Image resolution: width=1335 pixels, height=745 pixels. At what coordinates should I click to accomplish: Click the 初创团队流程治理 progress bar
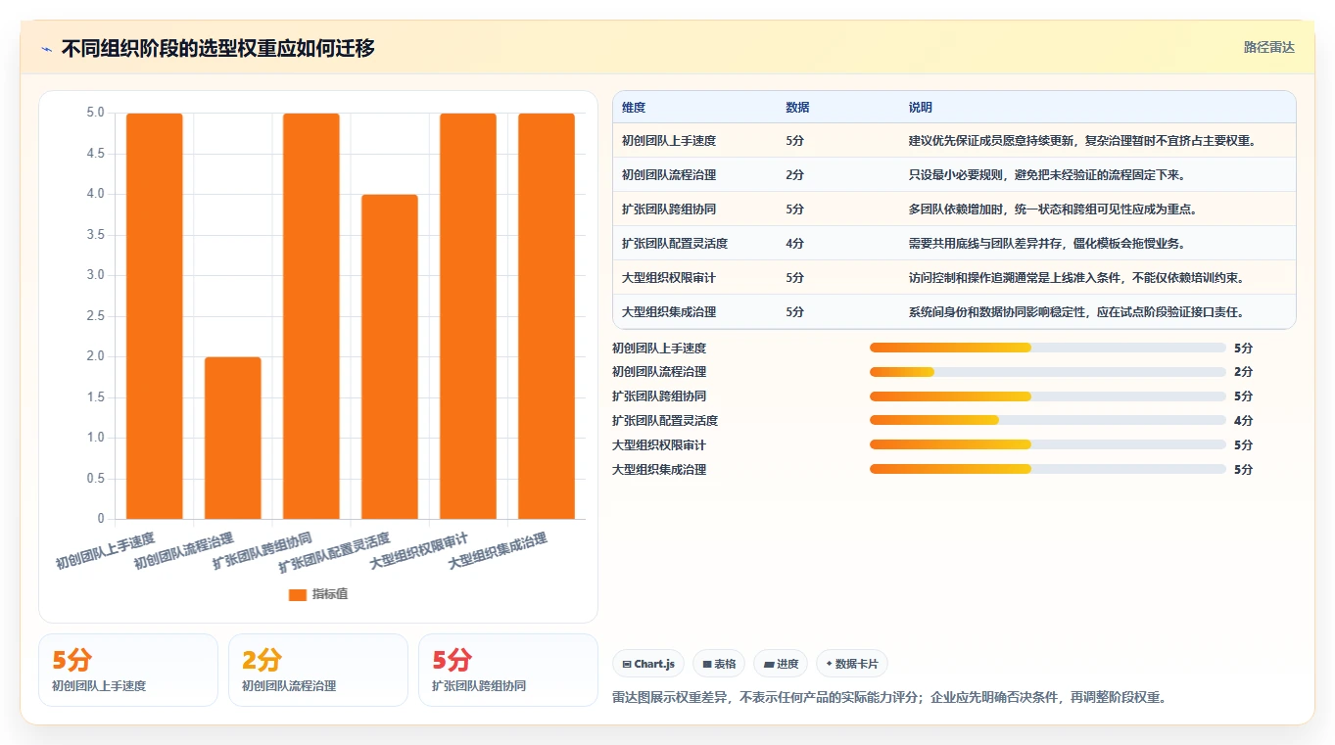(x=1048, y=372)
